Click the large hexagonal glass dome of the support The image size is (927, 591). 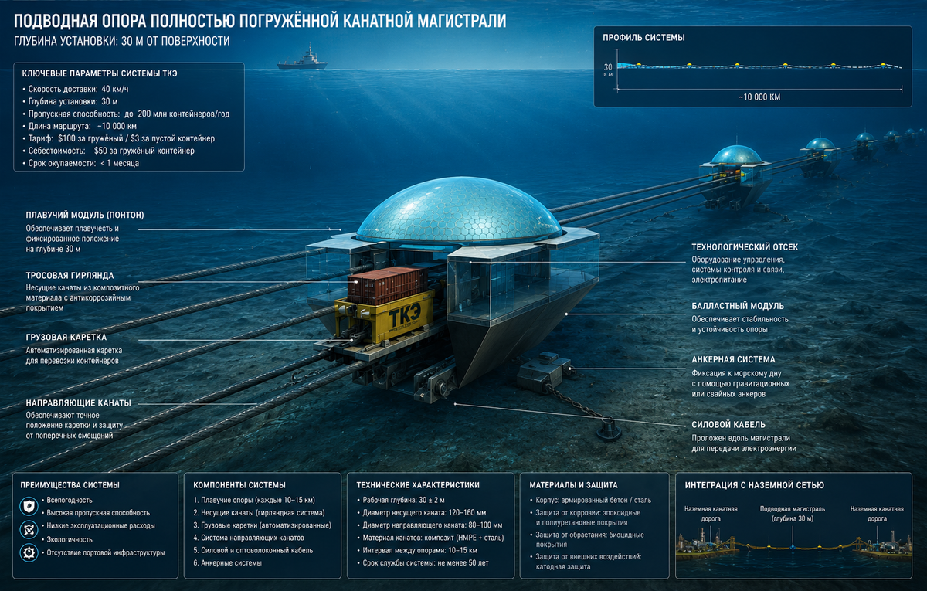point(459,209)
